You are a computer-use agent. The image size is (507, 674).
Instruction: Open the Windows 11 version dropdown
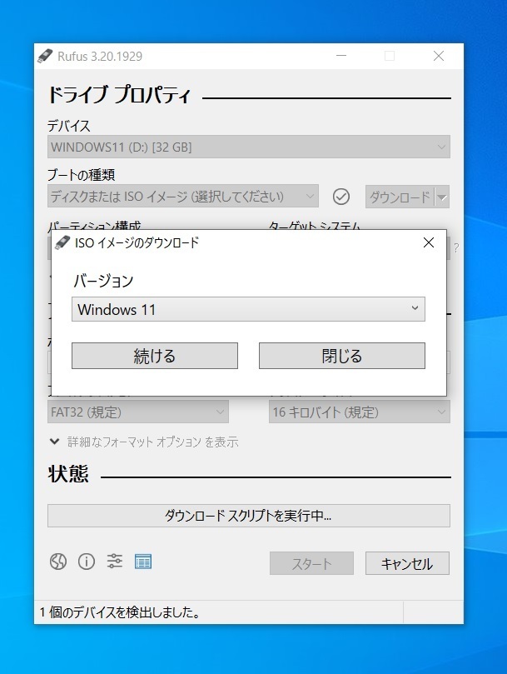point(248,309)
